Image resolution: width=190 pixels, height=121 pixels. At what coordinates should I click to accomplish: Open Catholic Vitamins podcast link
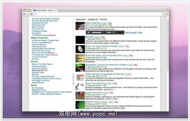(39, 44)
